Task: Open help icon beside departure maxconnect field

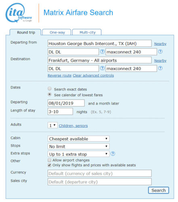Action: 160,52
